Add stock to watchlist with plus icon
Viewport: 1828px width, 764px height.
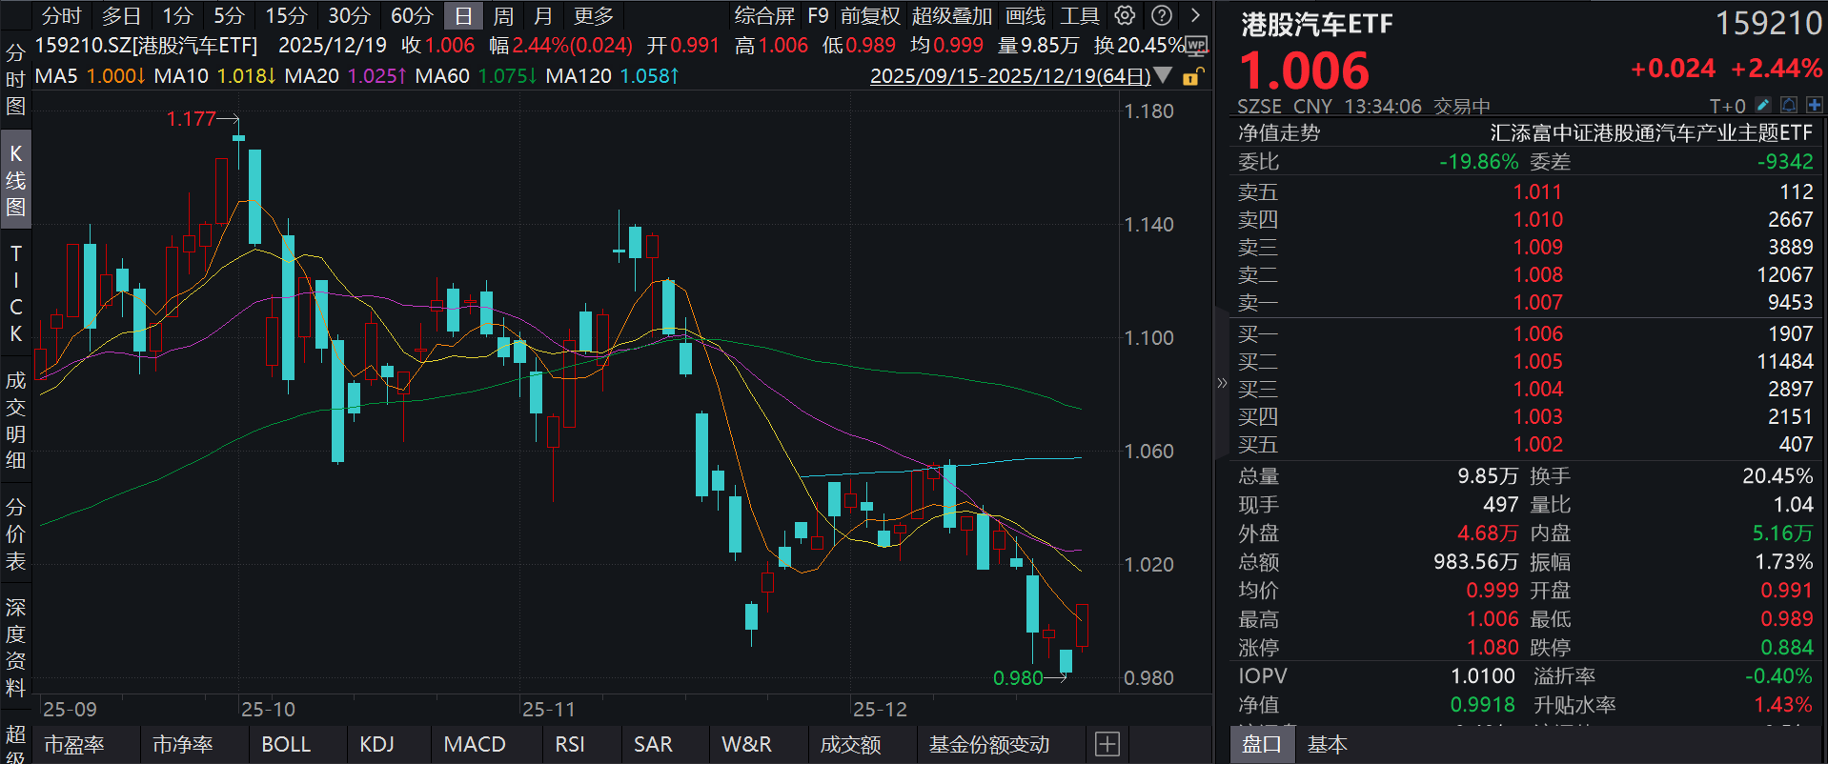[1814, 105]
